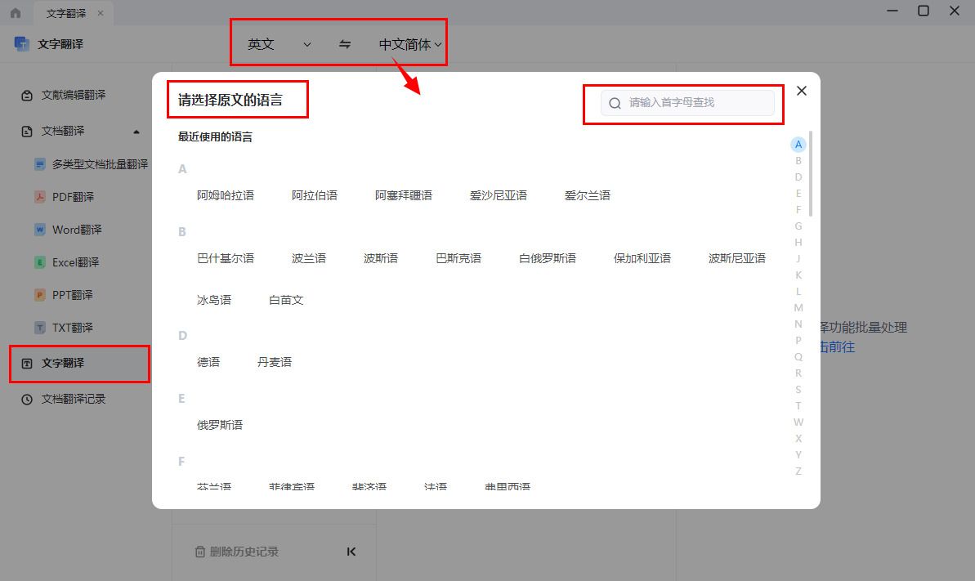
Task: Click the 文档翻译记录 clock icon
Action: [27, 400]
